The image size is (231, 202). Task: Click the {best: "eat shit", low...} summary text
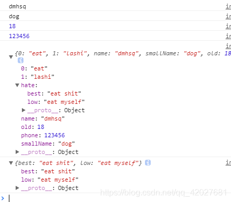(78, 163)
